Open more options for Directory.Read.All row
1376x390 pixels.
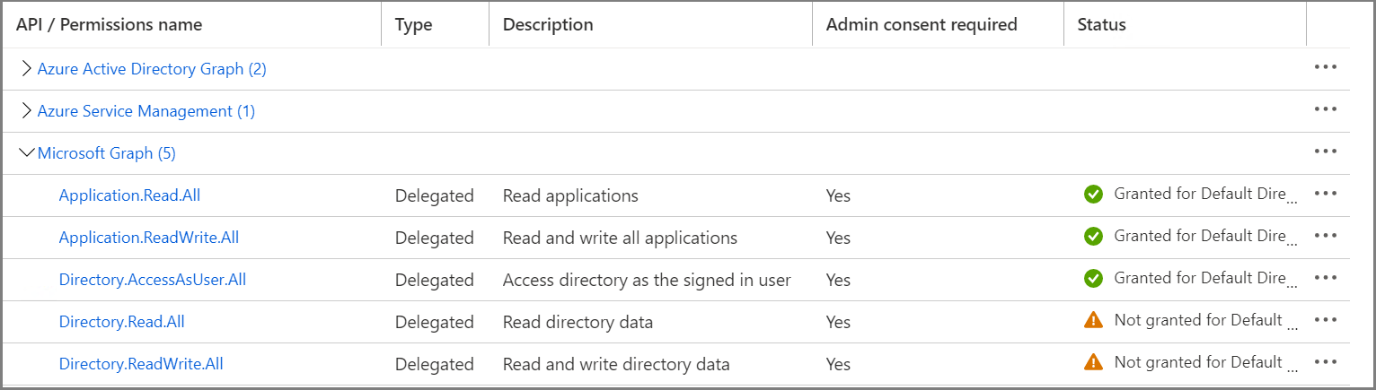click(x=1326, y=321)
